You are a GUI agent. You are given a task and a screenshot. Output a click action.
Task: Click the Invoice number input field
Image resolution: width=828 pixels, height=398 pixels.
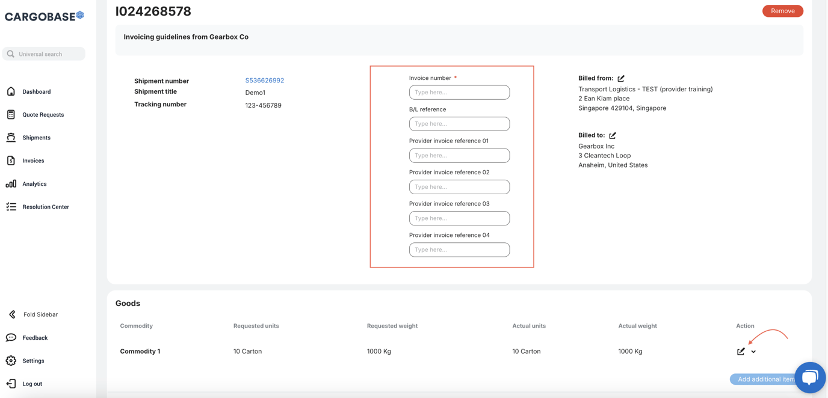point(459,92)
